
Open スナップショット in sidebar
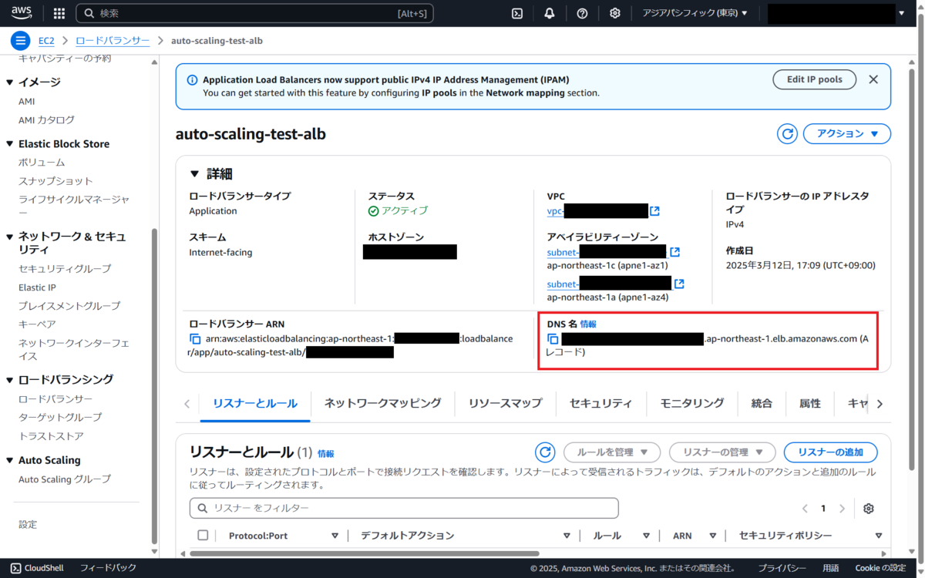(55, 181)
